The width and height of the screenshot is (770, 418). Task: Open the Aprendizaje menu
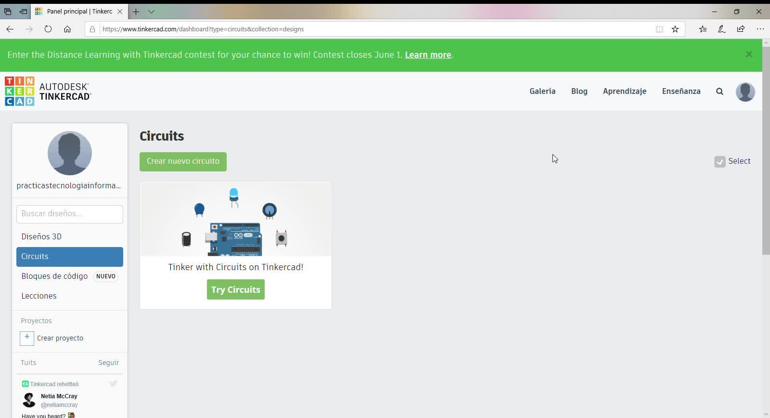click(x=625, y=91)
